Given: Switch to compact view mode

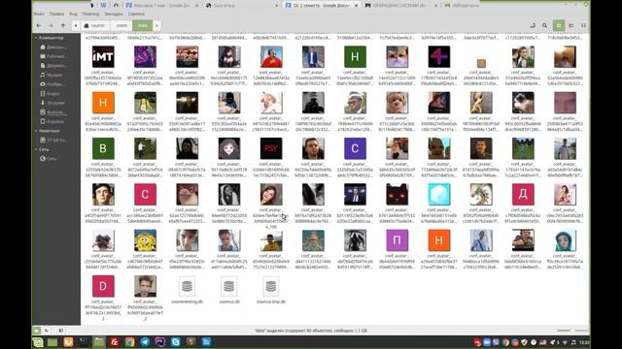Looking at the screenshot, I should pos(583,26).
